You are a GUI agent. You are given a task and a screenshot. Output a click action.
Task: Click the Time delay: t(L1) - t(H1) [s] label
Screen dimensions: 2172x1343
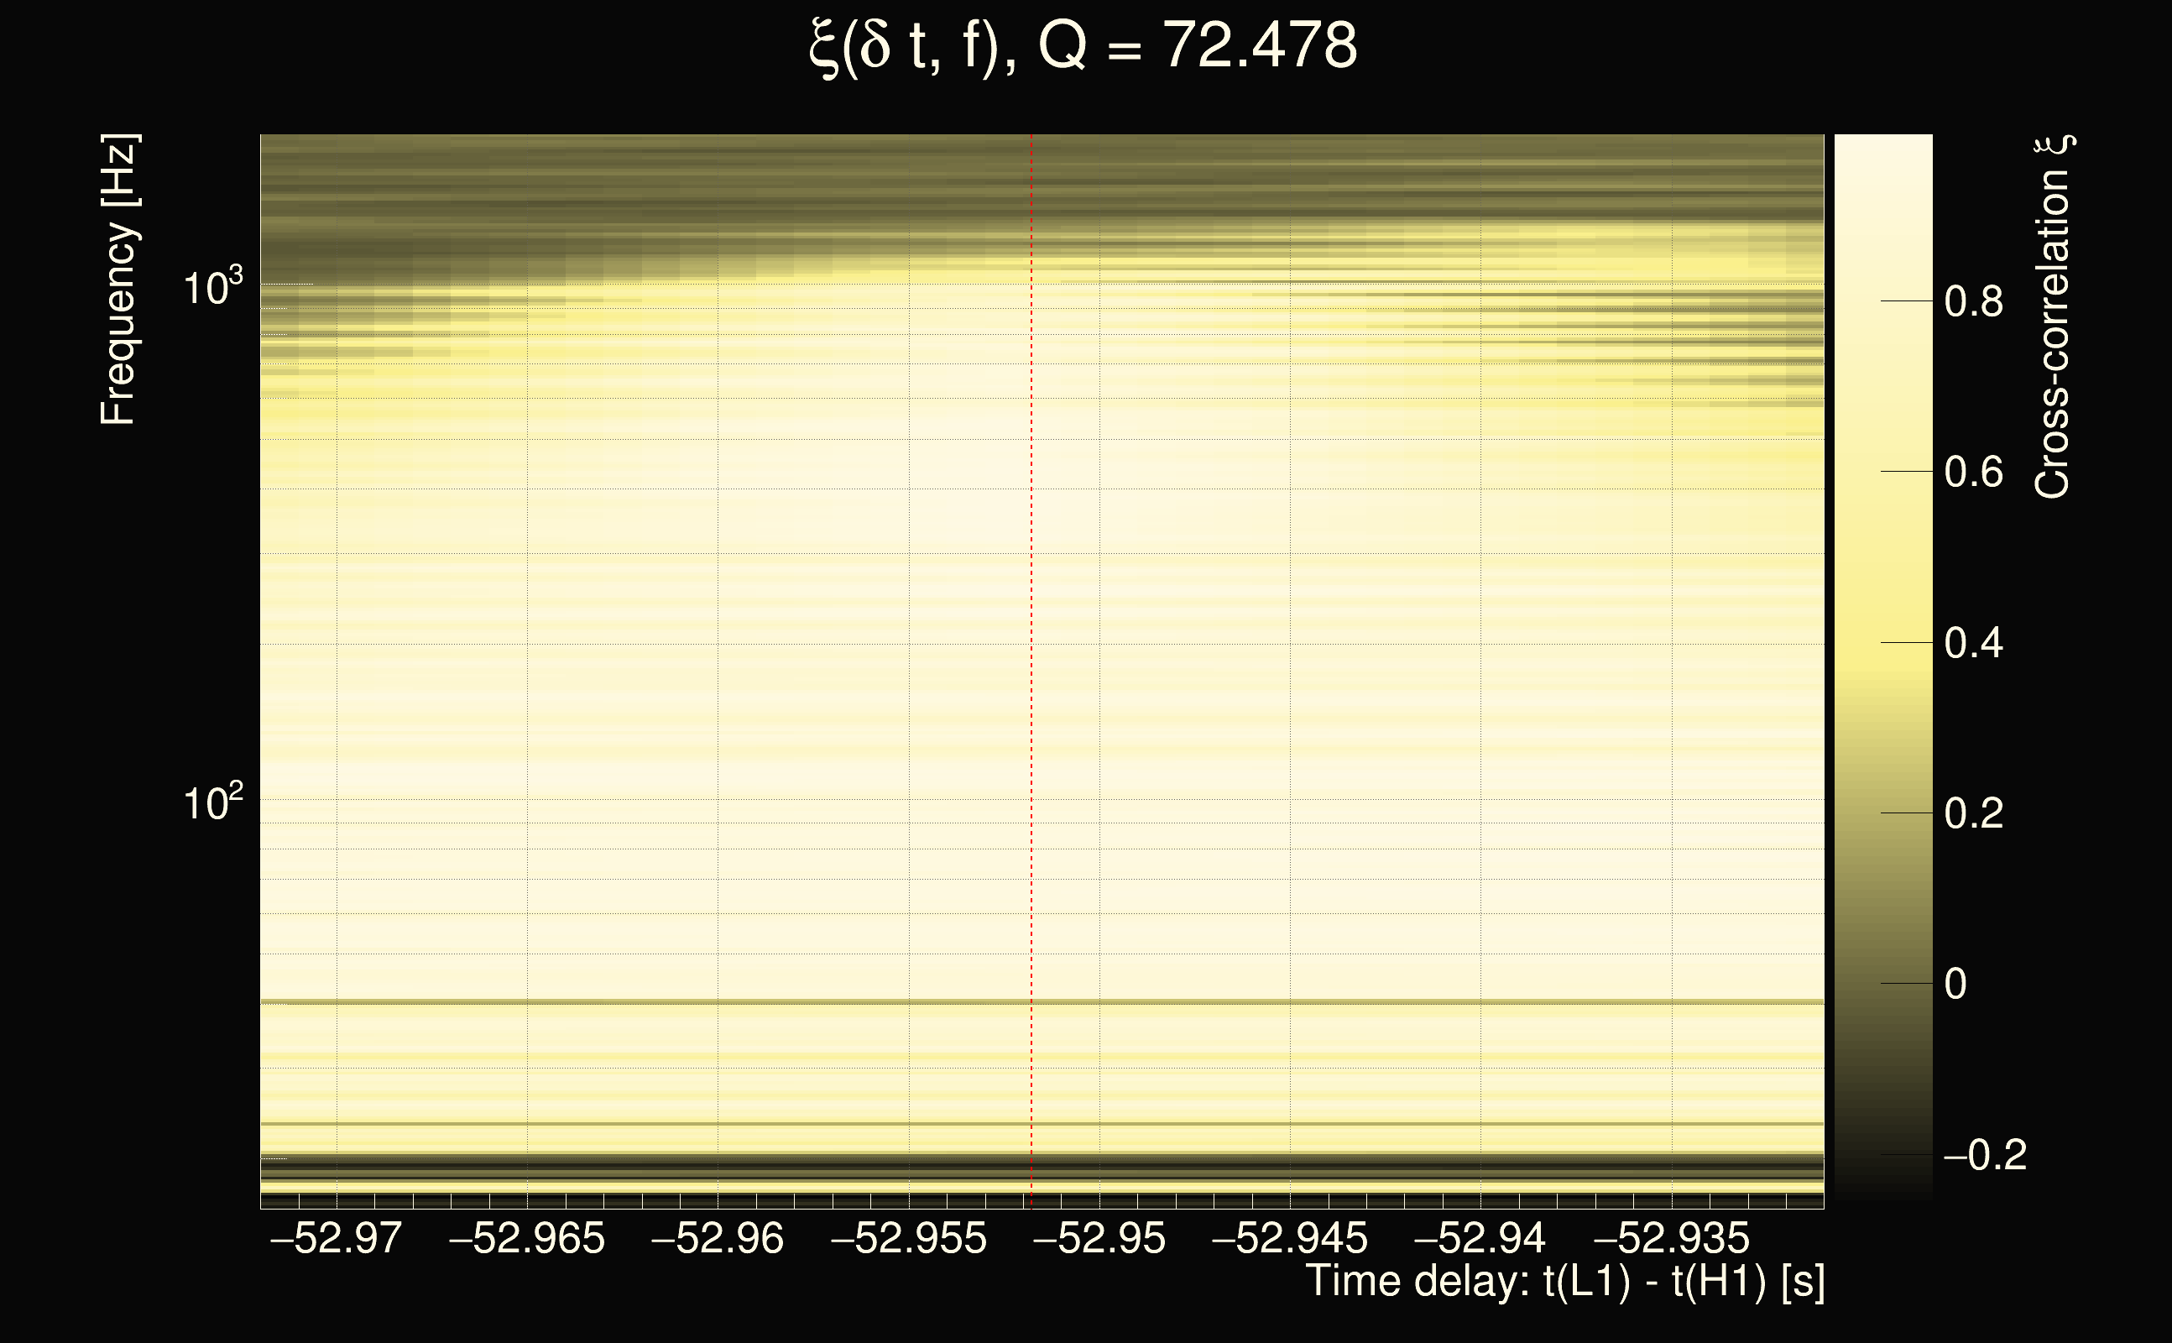(1564, 1282)
